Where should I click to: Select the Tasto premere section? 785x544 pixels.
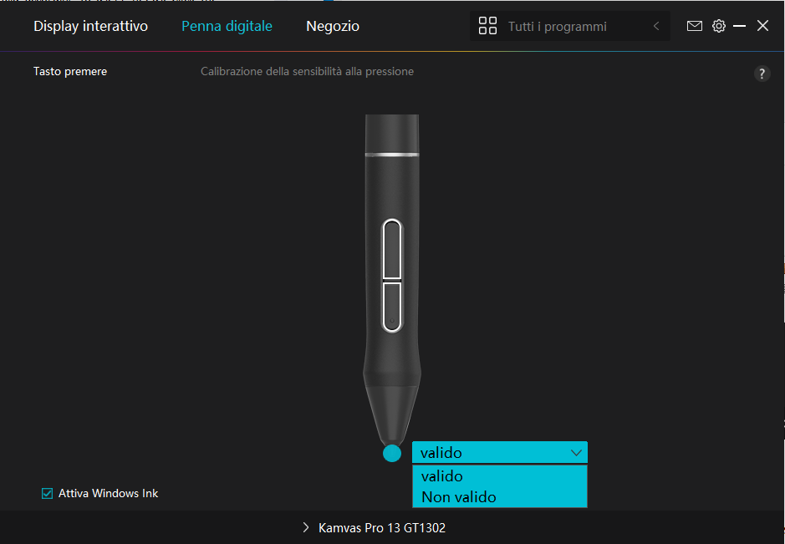point(70,72)
